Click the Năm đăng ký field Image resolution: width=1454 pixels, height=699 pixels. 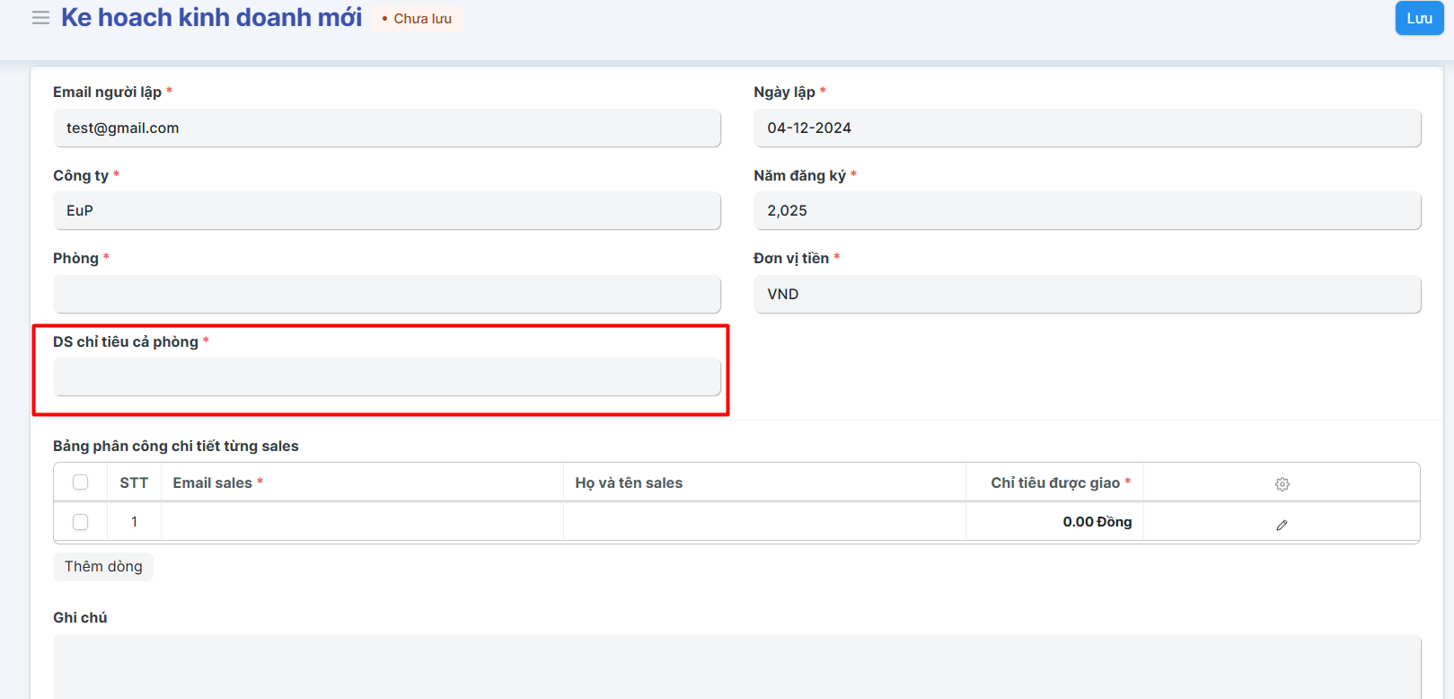coord(1087,211)
